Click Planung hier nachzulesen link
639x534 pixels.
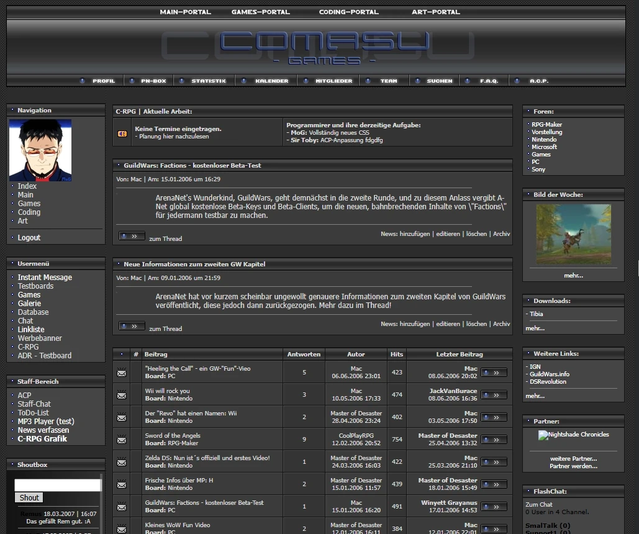pyautogui.click(x=174, y=137)
